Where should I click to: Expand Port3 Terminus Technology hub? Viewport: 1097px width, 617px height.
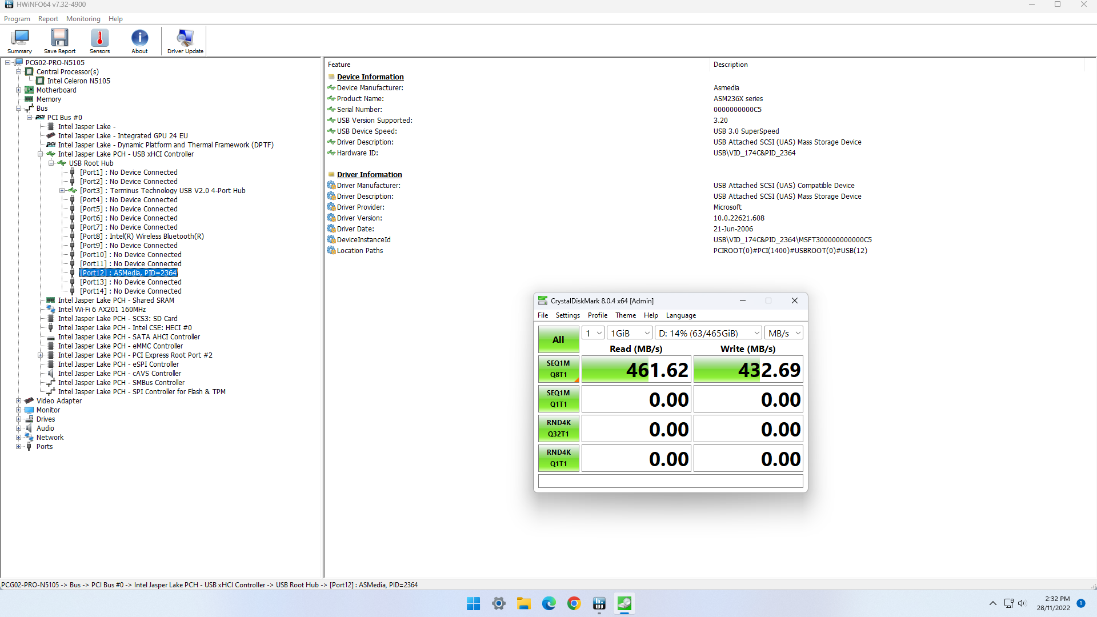(x=62, y=191)
